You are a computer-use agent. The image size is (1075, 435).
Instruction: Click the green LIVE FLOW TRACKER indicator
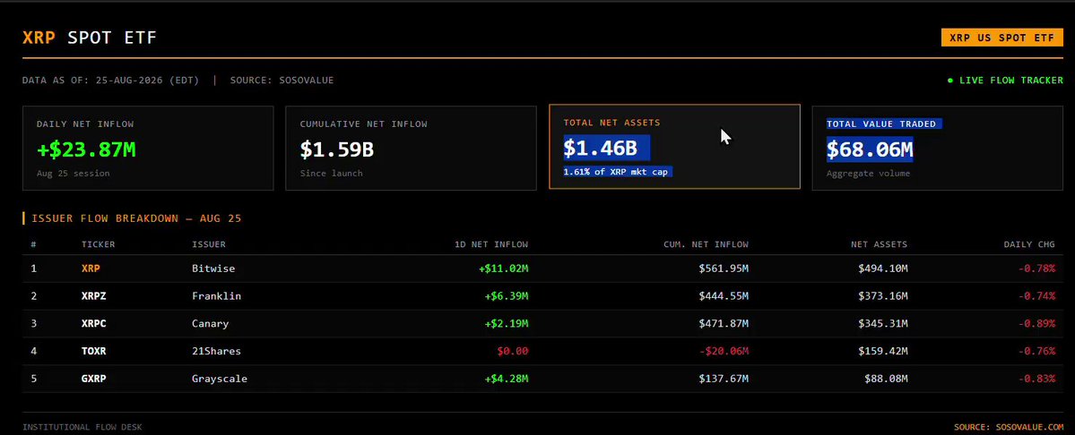point(1005,81)
